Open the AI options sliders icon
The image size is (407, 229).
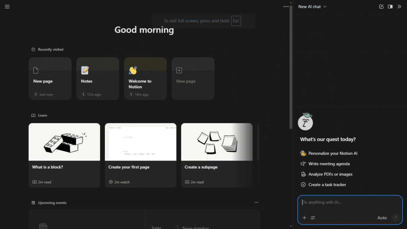pyautogui.click(x=313, y=218)
